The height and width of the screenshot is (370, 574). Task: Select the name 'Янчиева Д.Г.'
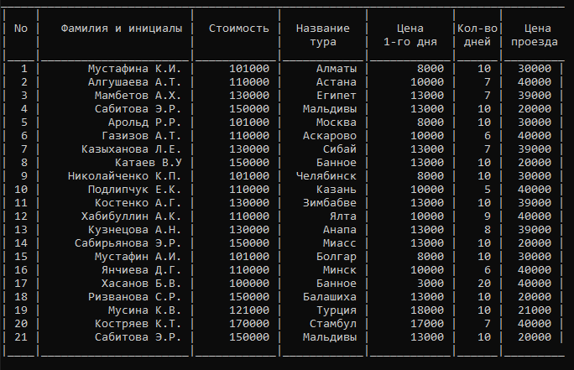(141, 270)
